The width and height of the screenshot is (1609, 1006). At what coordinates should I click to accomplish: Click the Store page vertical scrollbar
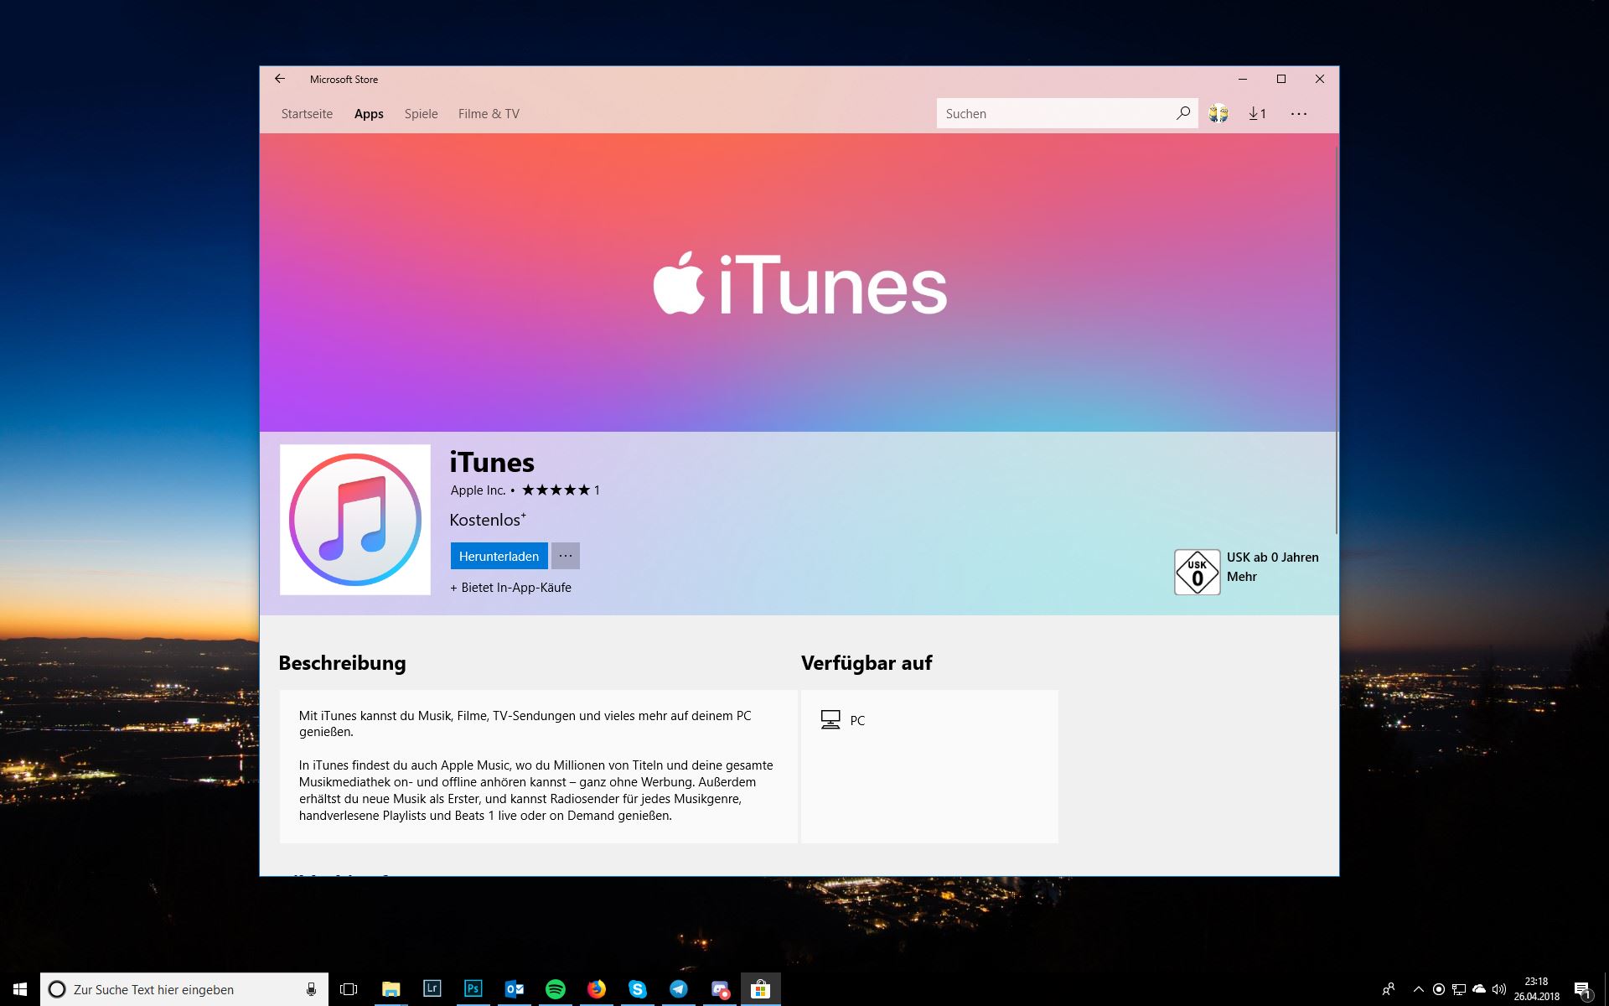1336,335
